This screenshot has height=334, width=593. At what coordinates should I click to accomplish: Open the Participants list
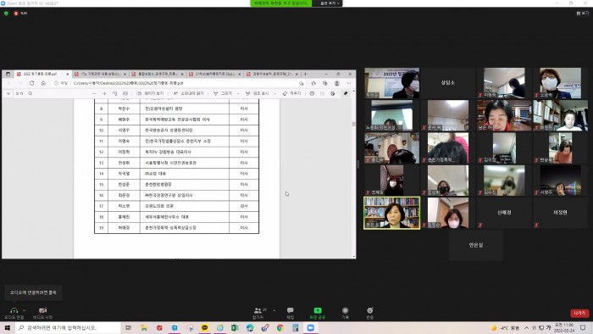pos(259,313)
